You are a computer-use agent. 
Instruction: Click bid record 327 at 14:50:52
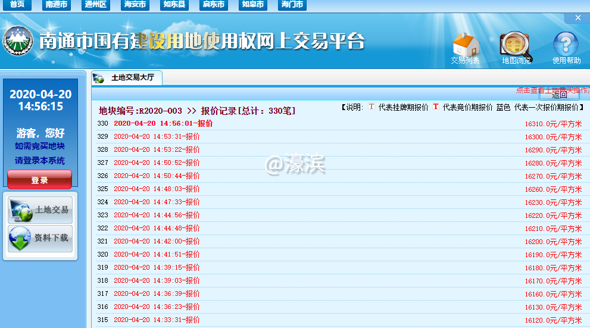click(157, 163)
